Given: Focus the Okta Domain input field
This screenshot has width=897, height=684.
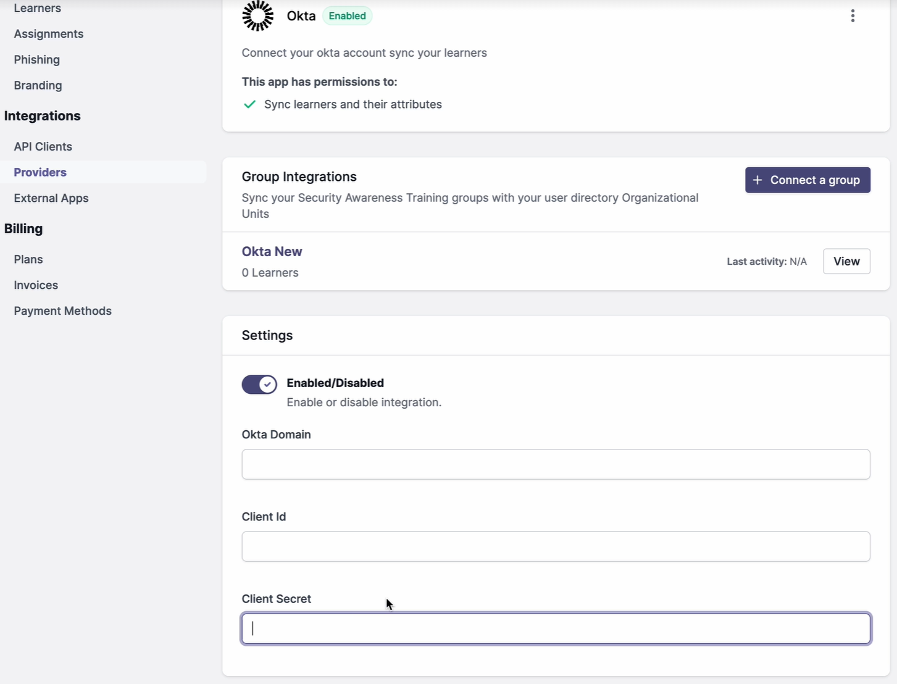Looking at the screenshot, I should click(x=556, y=464).
